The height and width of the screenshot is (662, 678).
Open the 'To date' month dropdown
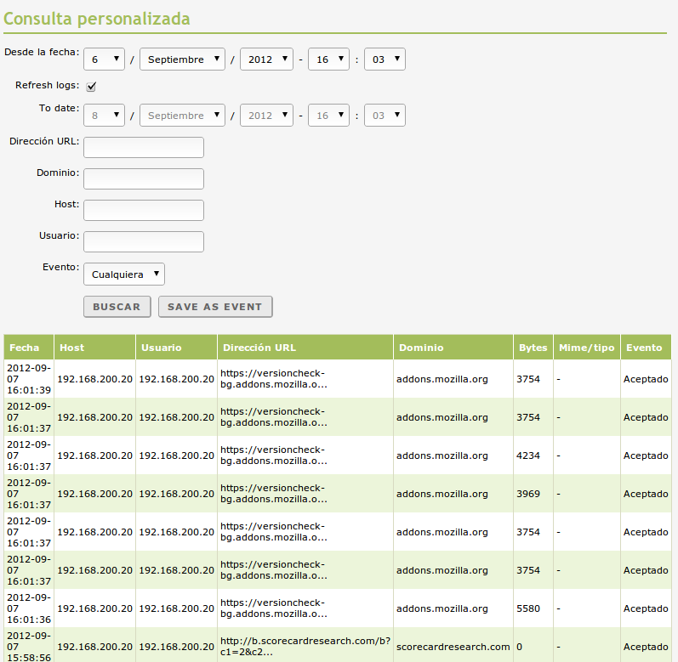click(182, 116)
